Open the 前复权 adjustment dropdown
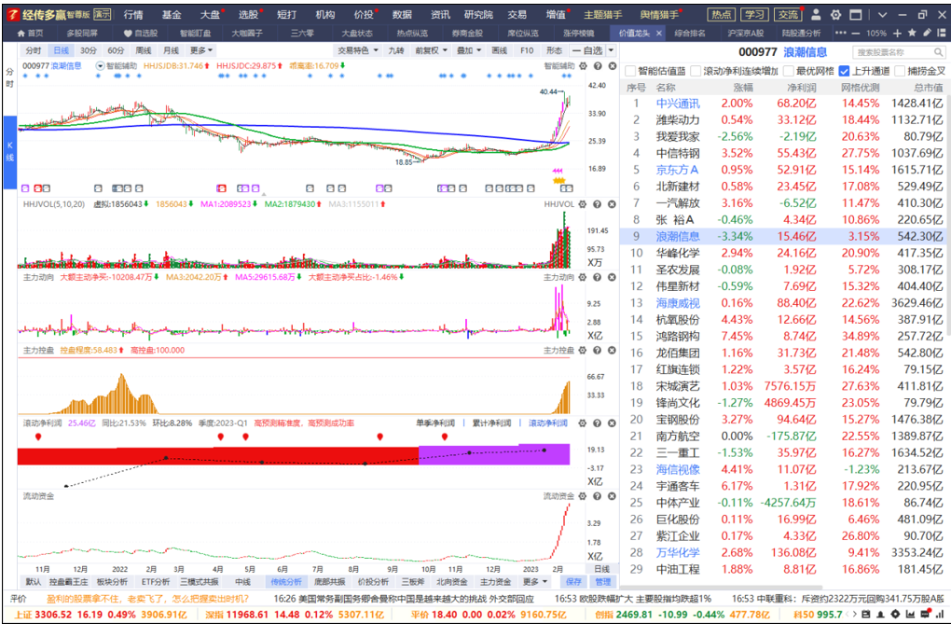 432,51
